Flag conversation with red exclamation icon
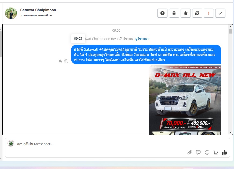The width and height of the screenshot is (234, 169). pyautogui.click(x=209, y=13)
